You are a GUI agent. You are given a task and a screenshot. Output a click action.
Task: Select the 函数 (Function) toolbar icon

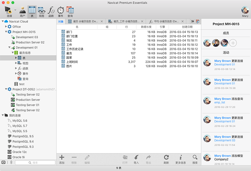(x=51, y=10)
